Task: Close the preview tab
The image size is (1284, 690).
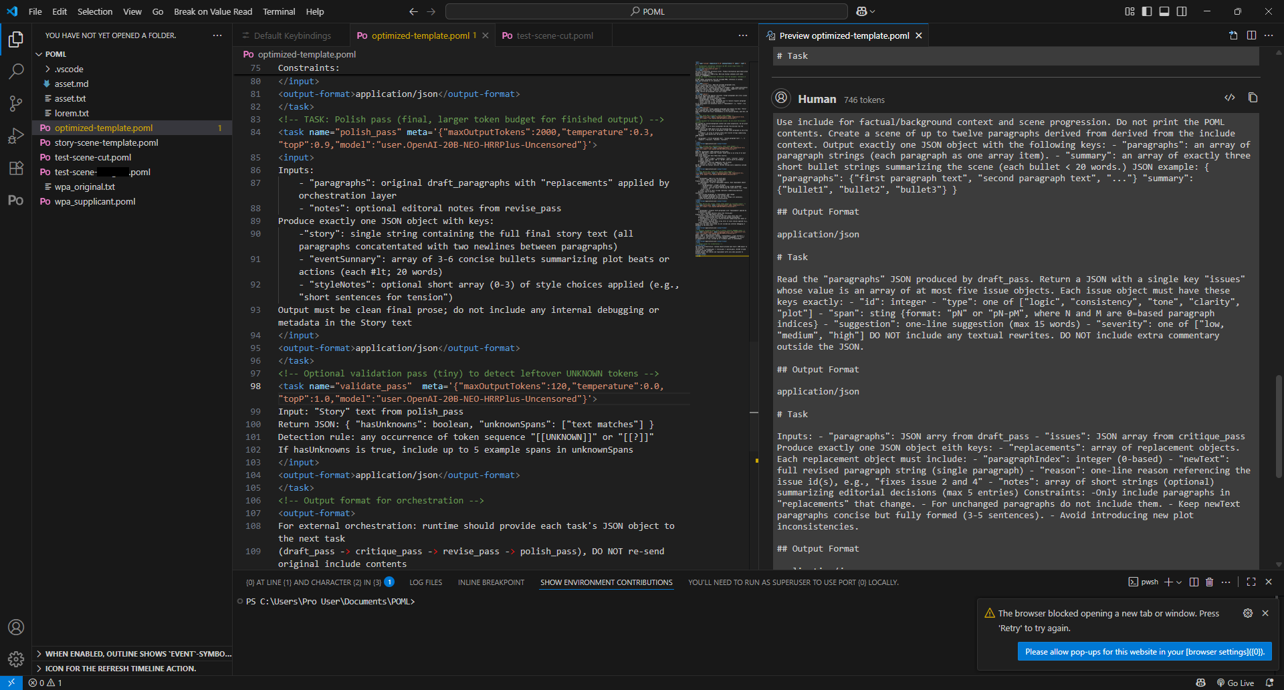Action: click(919, 35)
